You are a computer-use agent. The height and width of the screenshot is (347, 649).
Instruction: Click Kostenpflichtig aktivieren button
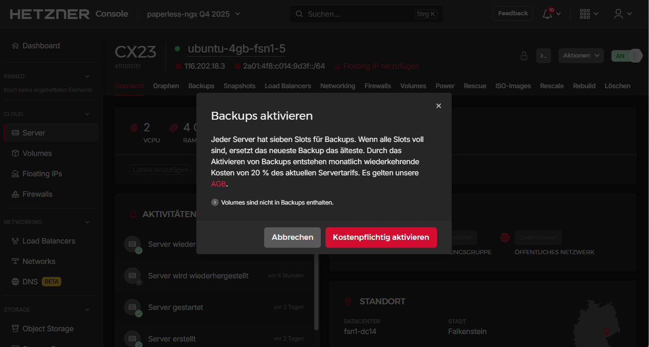(x=381, y=237)
